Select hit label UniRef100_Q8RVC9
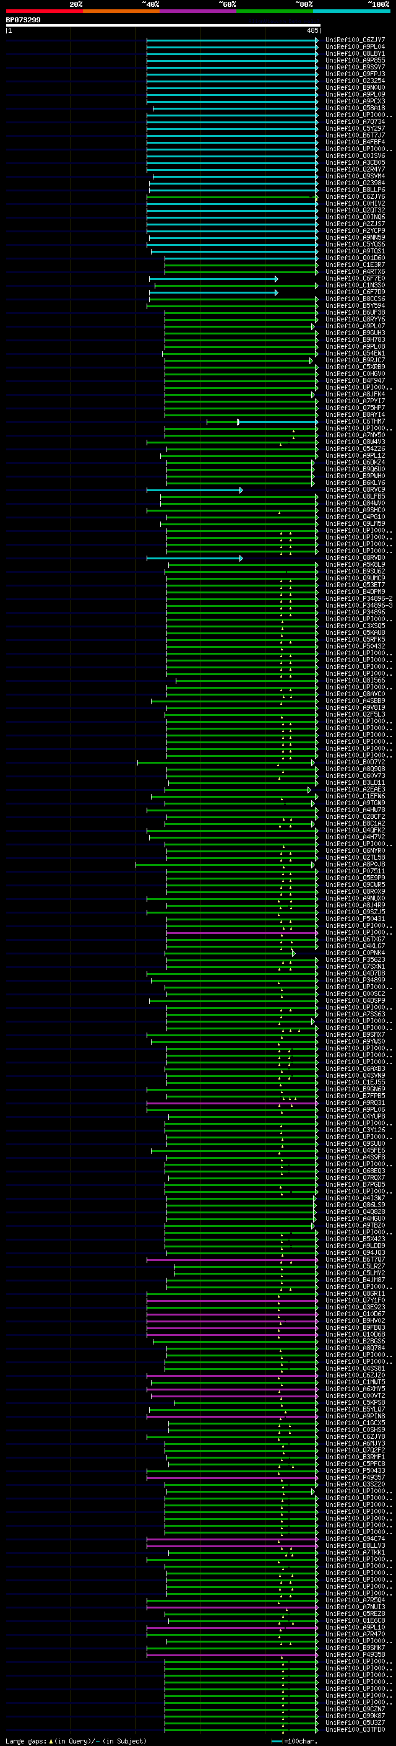Image resolution: width=396 pixels, height=1746 pixels. coord(355,489)
